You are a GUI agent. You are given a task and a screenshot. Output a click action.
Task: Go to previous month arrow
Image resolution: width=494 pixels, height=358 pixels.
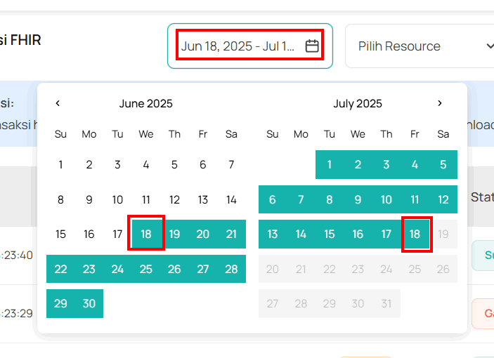58,103
